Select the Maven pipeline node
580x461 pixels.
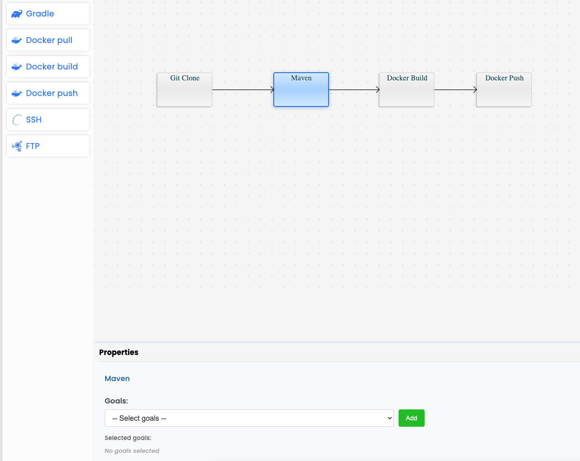point(301,89)
